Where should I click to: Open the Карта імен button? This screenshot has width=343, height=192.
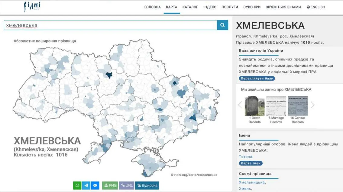click(250, 163)
